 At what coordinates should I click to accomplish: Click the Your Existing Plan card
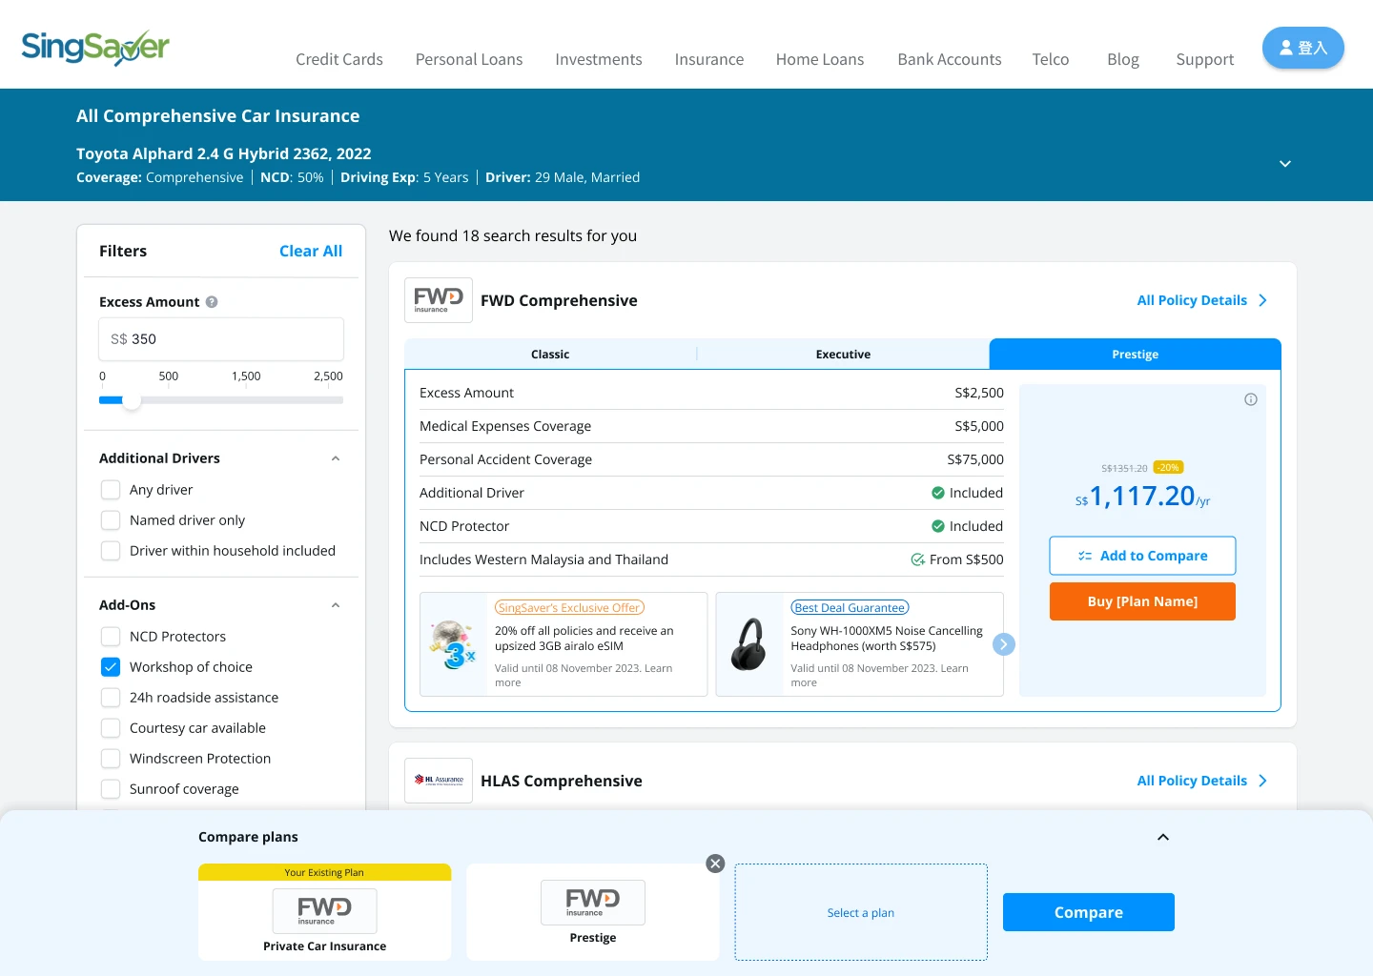point(325,912)
